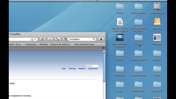This screenshot has height=99, width=176.
Task: Click the browser stop loading button
Action: [x=50, y=39]
